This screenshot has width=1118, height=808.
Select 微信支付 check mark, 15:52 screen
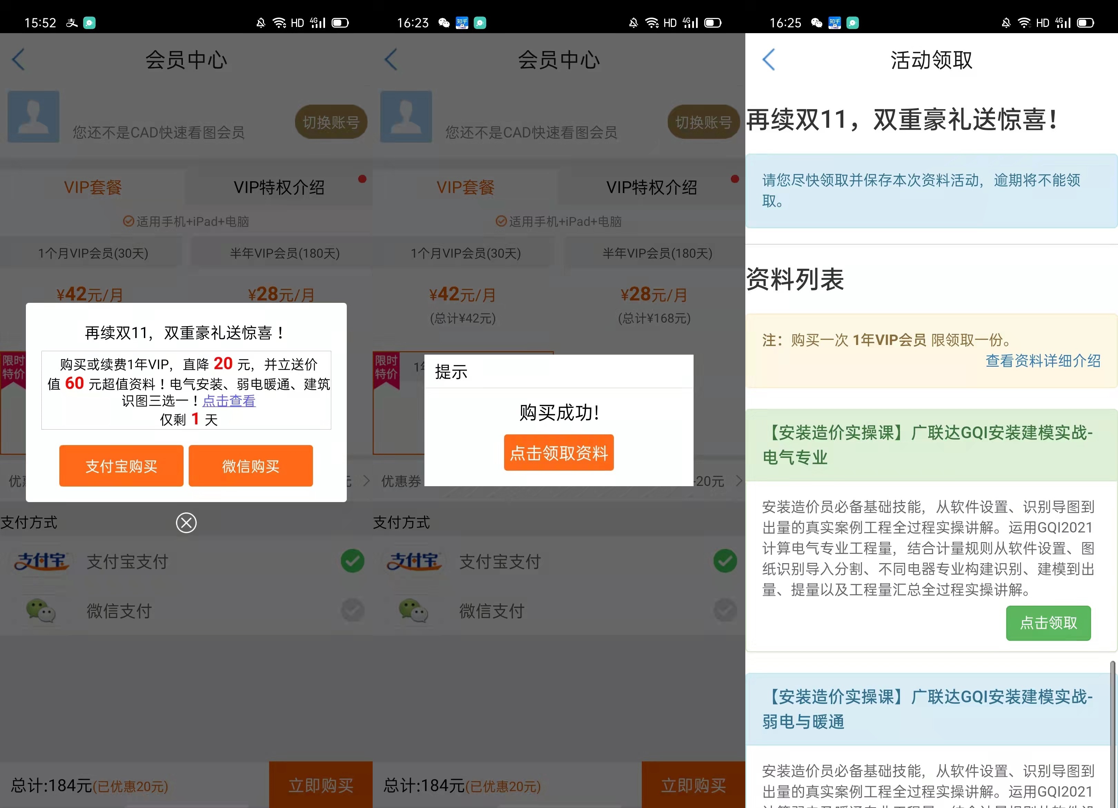click(x=352, y=611)
